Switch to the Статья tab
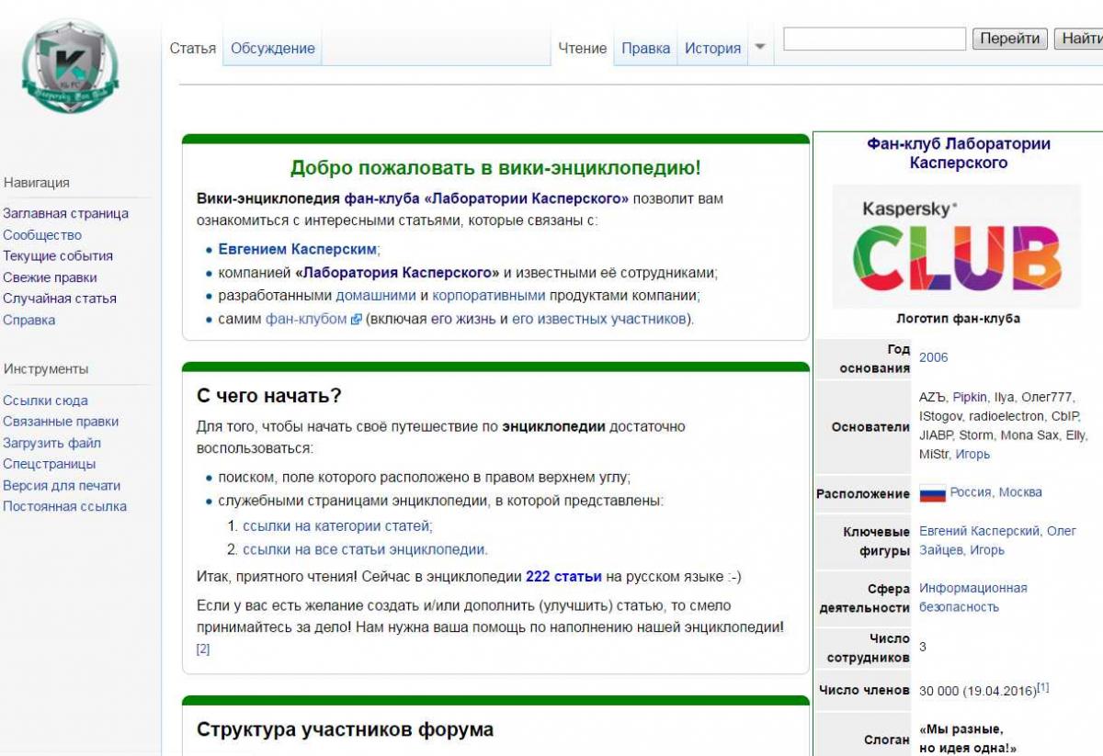1103x756 pixels. [x=193, y=49]
